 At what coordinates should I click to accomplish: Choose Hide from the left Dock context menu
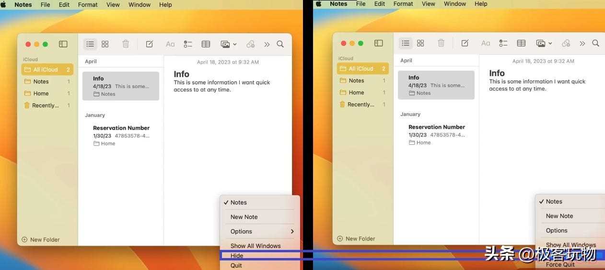pyautogui.click(x=237, y=256)
